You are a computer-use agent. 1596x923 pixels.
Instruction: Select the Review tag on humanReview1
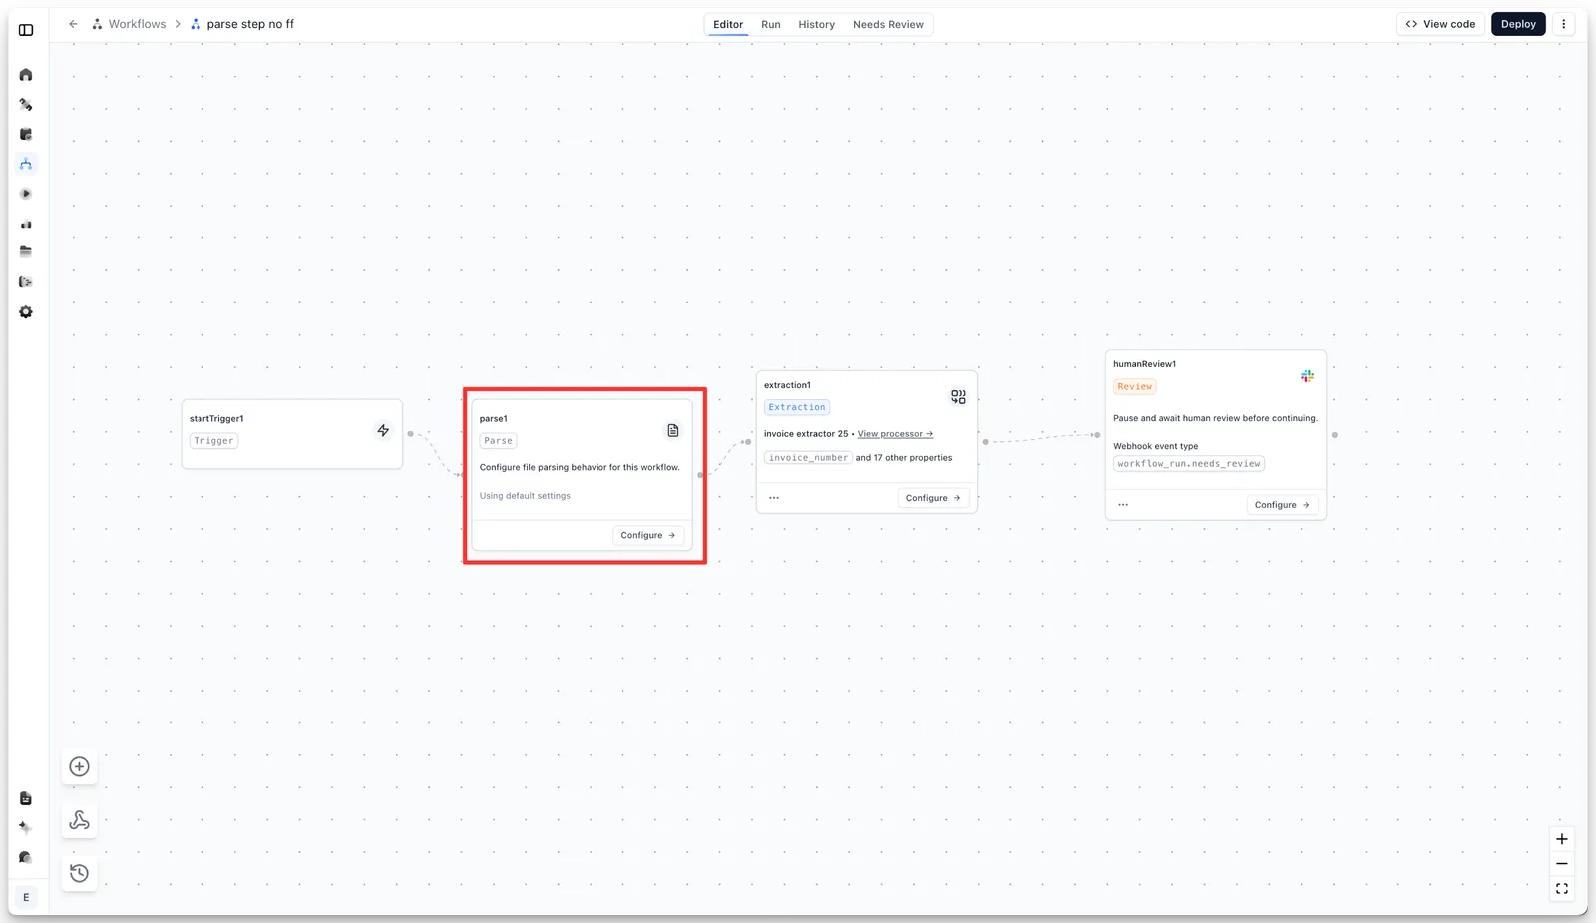click(1135, 387)
